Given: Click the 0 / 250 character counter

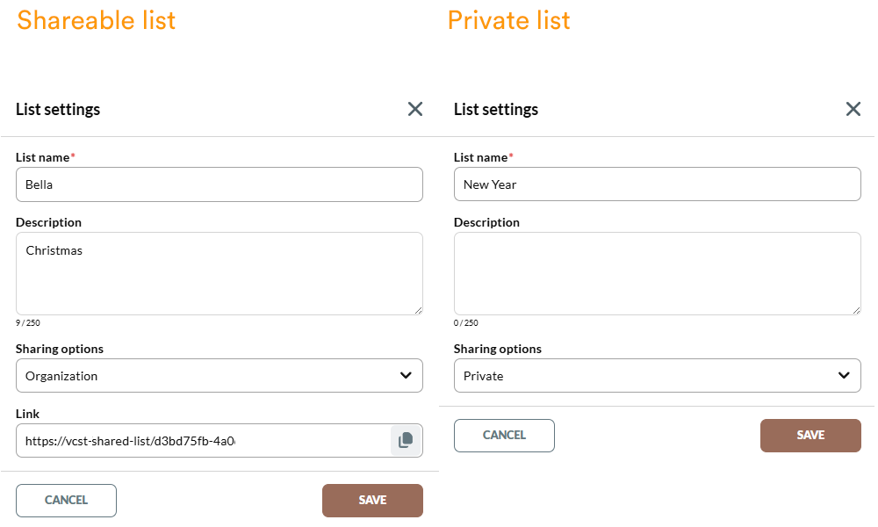Looking at the screenshot, I should (466, 323).
